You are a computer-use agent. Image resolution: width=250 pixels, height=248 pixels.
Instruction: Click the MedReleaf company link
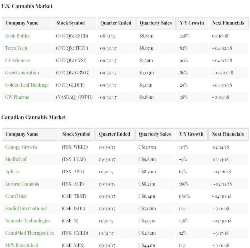(16, 159)
